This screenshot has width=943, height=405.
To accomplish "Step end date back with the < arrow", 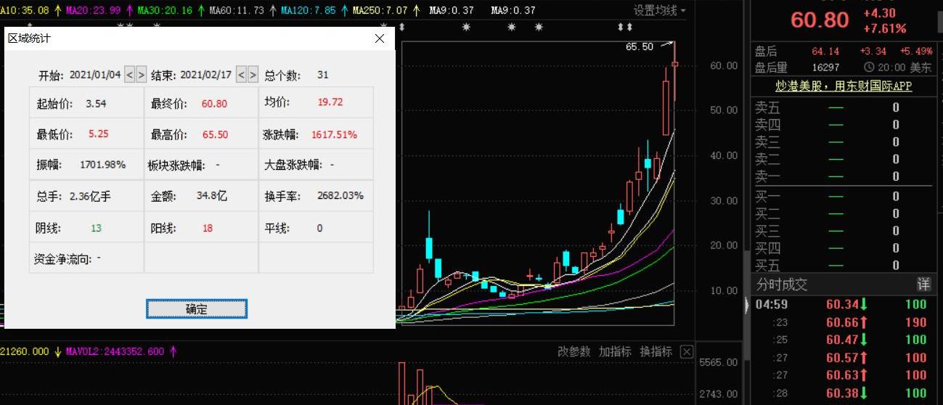I will click(x=242, y=75).
